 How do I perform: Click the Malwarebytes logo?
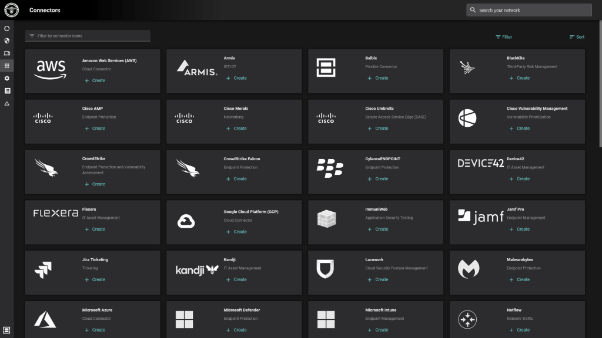pos(469,269)
